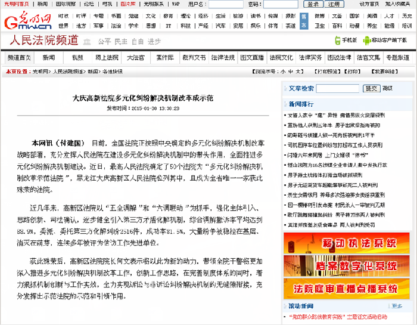
Task: Click article title 大庆高新法院多元化纠纷解决机制改革成示范
Action: (x=143, y=98)
